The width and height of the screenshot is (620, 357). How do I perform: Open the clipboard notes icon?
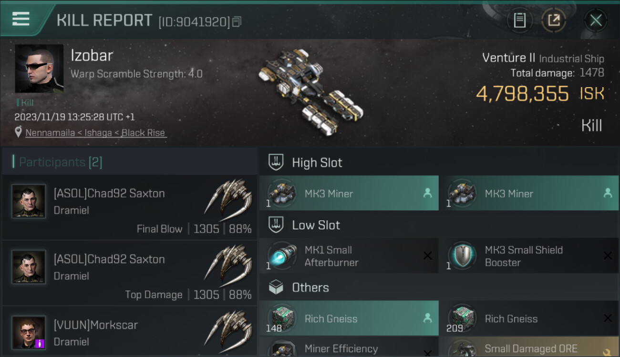519,20
